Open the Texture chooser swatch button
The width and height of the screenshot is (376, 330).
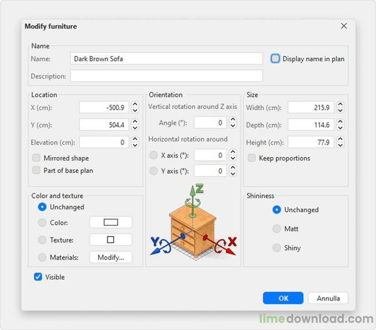(111, 240)
